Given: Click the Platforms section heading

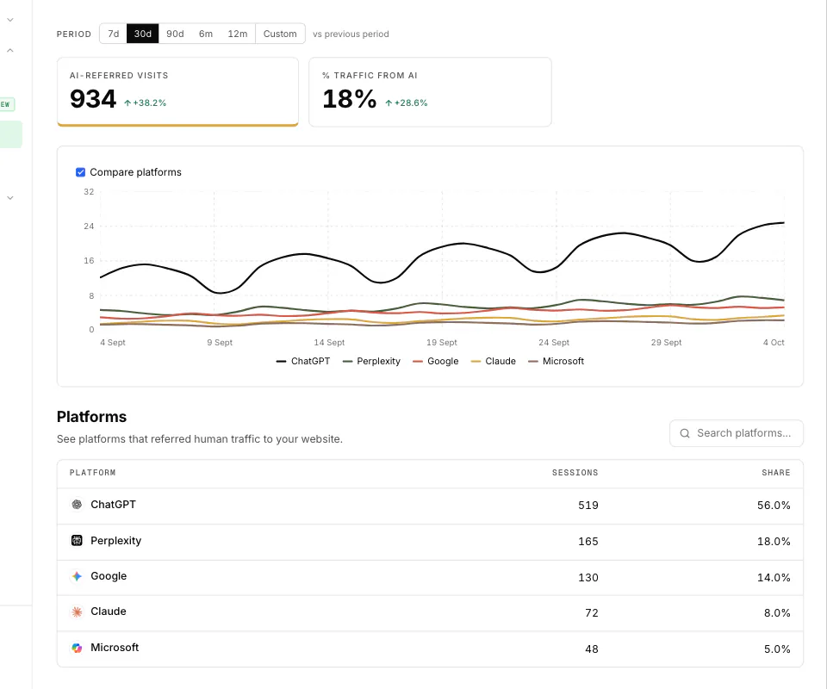Looking at the screenshot, I should (92, 417).
